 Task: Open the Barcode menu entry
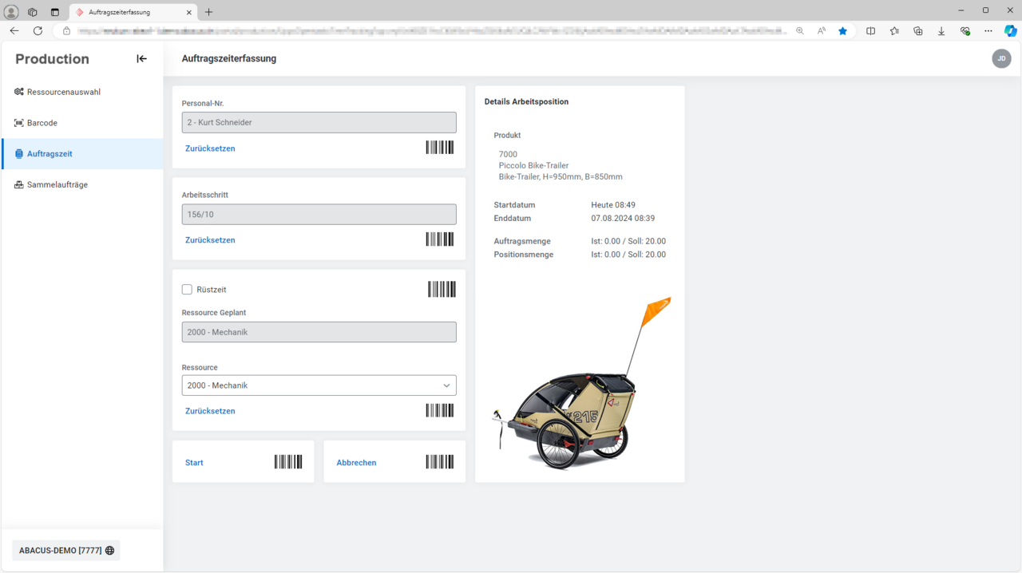coord(82,123)
